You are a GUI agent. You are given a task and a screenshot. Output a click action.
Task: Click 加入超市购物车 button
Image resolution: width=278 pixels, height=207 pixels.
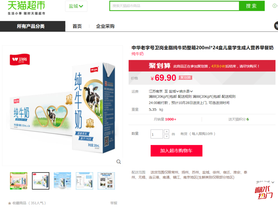(x=176, y=151)
